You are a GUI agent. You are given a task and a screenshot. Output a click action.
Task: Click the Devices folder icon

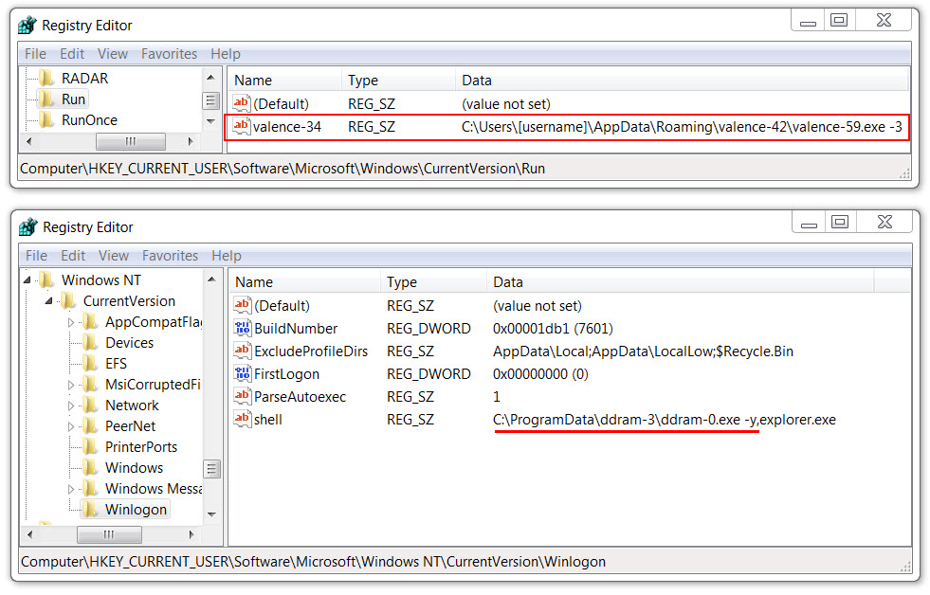coord(90,343)
